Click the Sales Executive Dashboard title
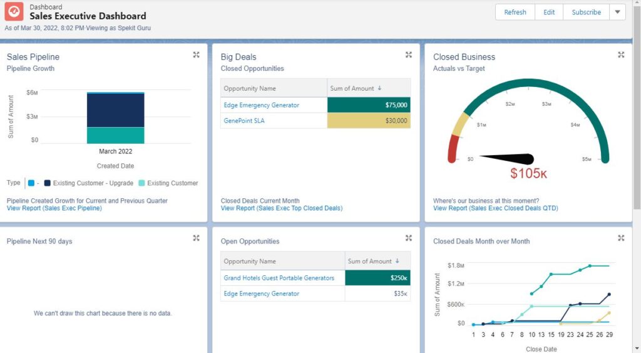Viewport: 641px width, 353px height. tap(88, 16)
